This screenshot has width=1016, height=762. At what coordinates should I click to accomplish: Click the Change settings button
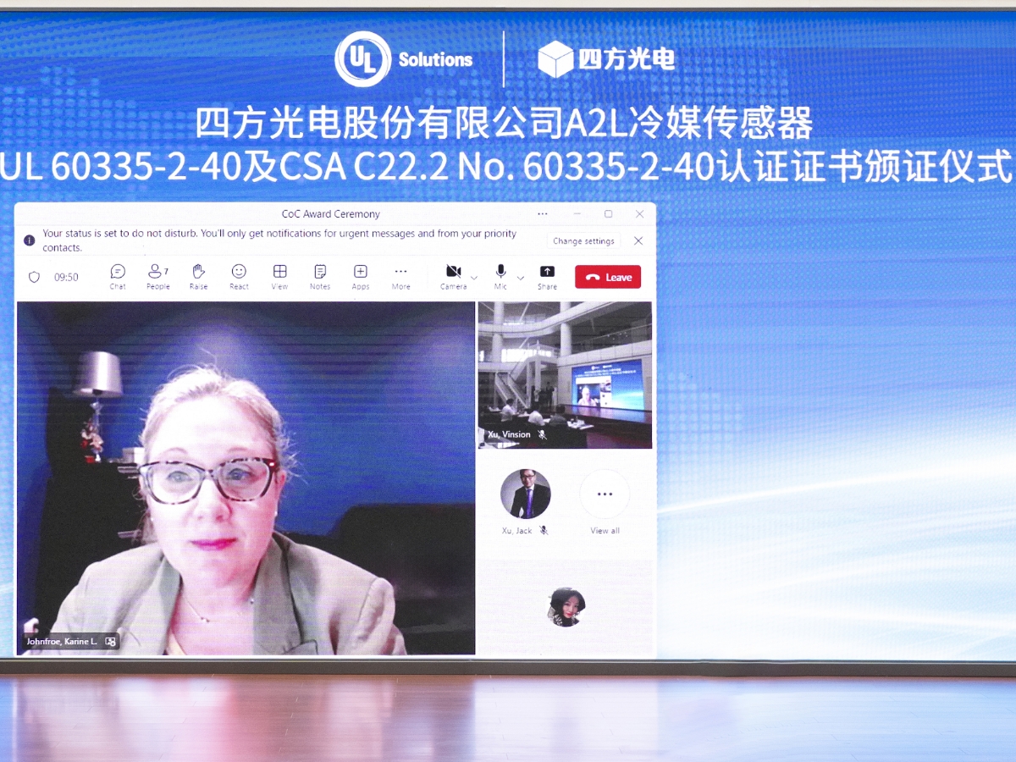pos(583,241)
